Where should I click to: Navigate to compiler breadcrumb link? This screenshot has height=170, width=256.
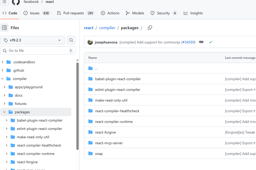(107, 28)
